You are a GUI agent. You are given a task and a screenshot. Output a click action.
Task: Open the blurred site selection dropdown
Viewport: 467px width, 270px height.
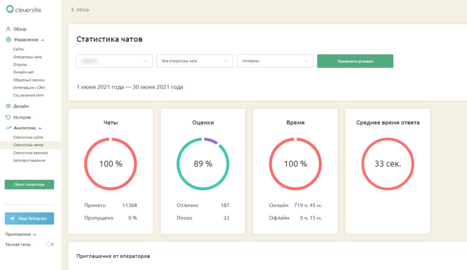(114, 61)
